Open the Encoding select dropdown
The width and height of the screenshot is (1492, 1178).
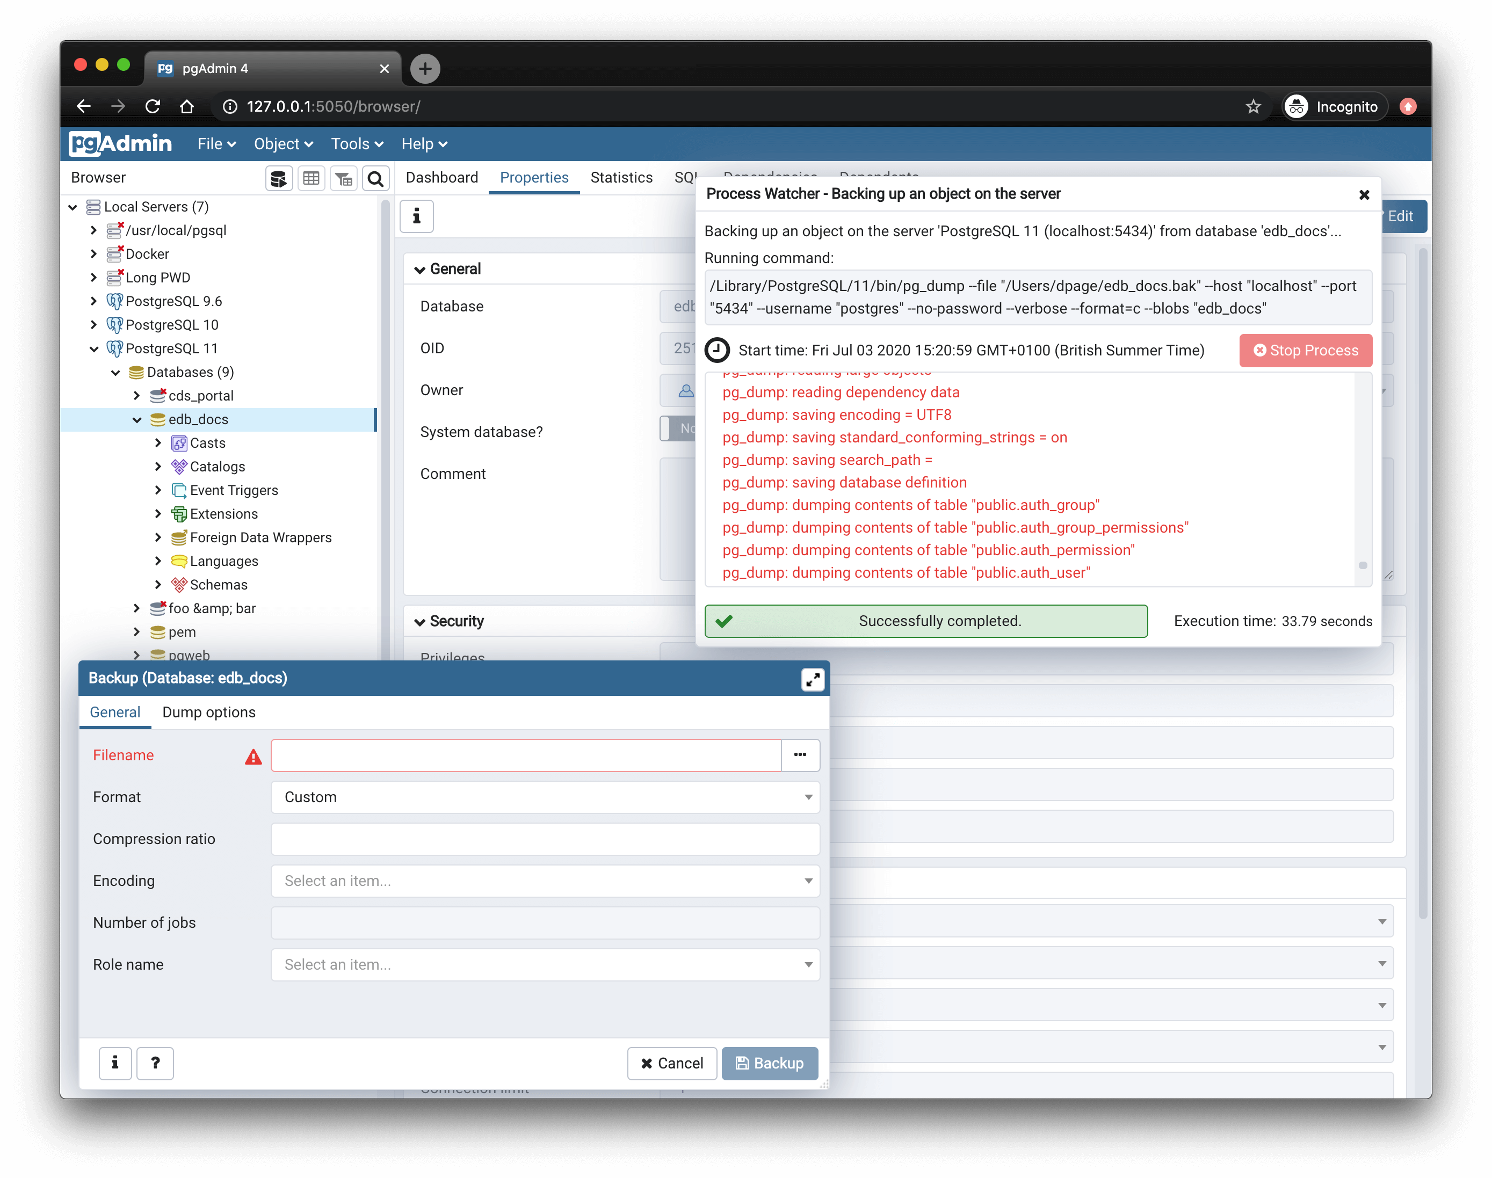click(545, 881)
